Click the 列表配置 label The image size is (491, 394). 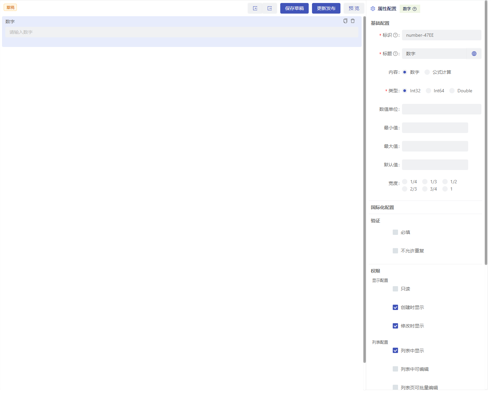coord(380,342)
